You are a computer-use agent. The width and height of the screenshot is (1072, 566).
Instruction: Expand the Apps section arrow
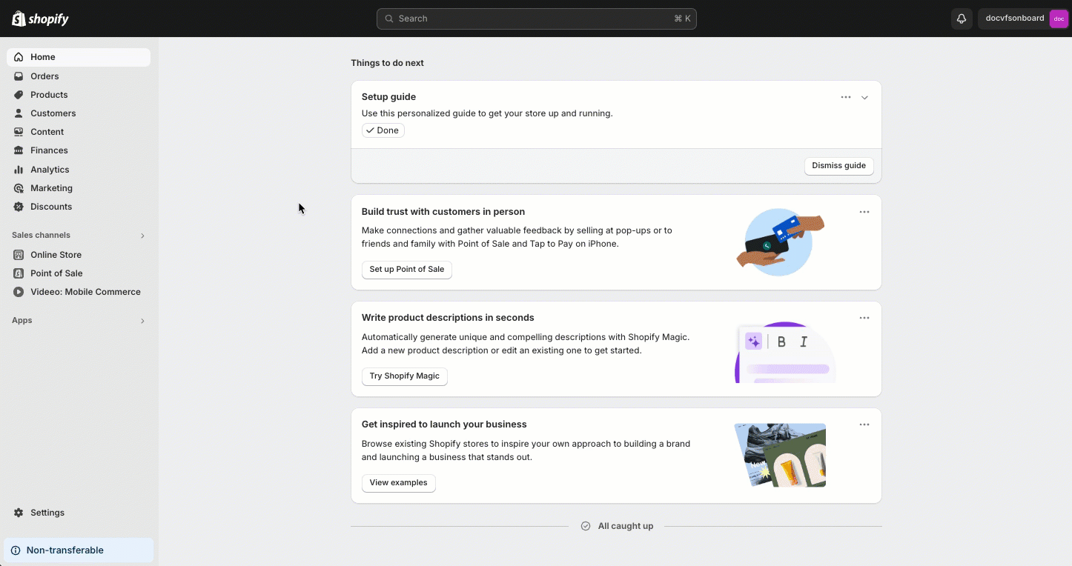142,321
